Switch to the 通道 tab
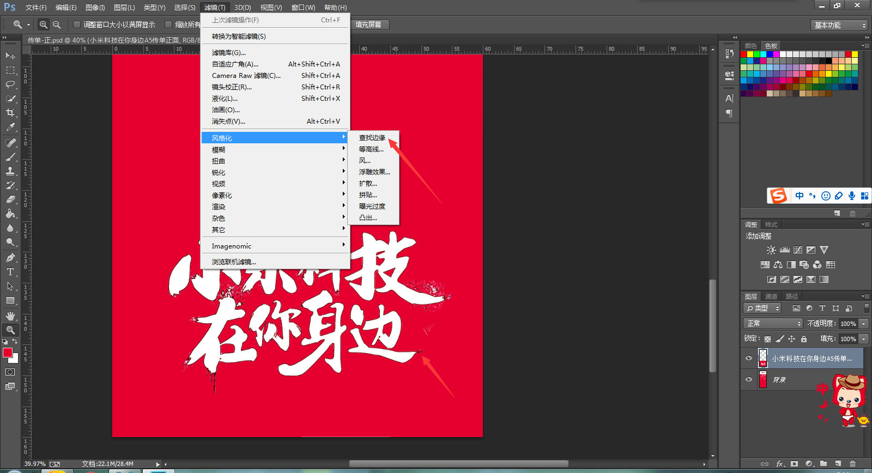 pyautogui.click(x=771, y=296)
